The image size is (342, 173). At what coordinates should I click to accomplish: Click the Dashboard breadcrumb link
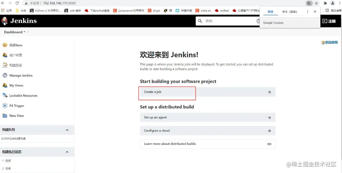click(13, 32)
